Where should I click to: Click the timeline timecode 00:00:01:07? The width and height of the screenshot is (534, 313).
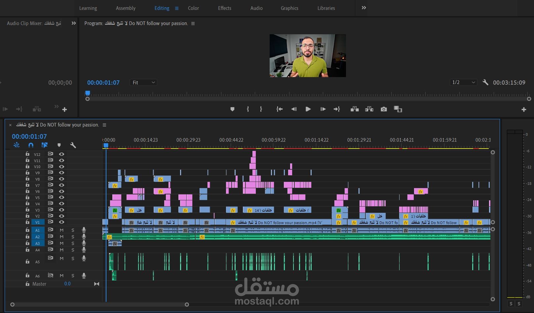(x=29, y=136)
